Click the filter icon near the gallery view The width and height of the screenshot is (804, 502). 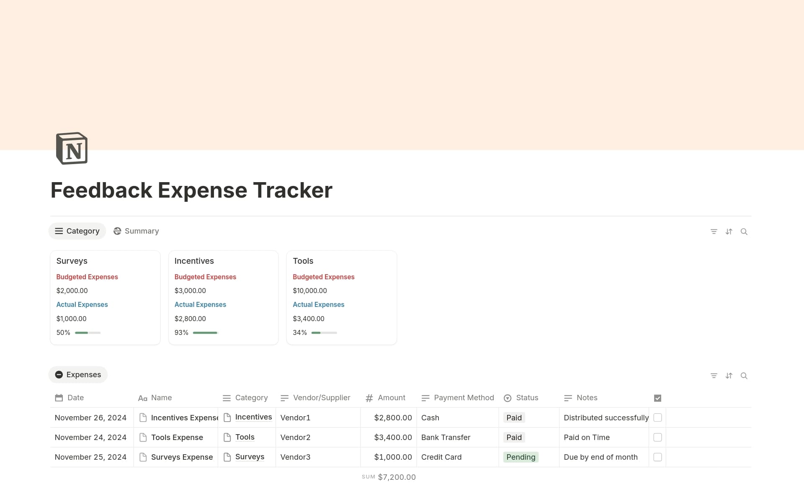click(x=714, y=232)
